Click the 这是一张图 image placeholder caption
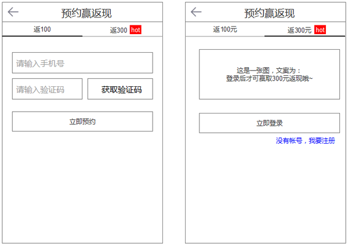 (269, 70)
